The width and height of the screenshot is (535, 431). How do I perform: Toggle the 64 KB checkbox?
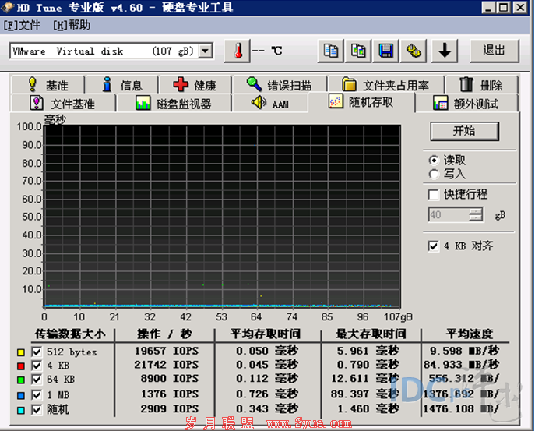point(37,380)
